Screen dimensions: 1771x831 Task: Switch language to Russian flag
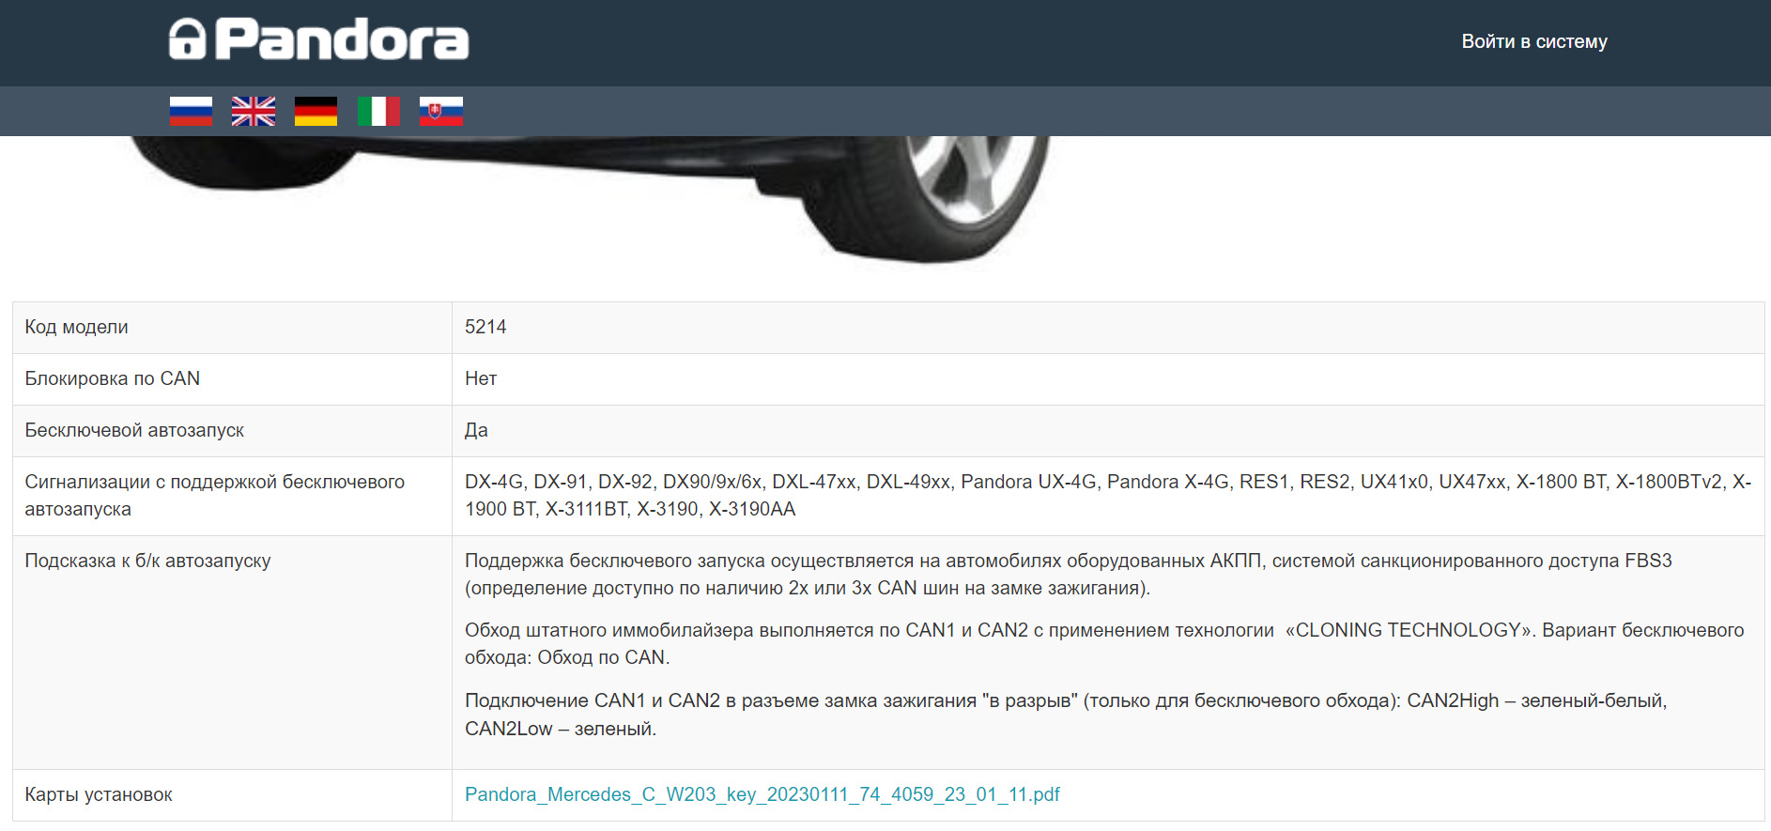click(191, 111)
